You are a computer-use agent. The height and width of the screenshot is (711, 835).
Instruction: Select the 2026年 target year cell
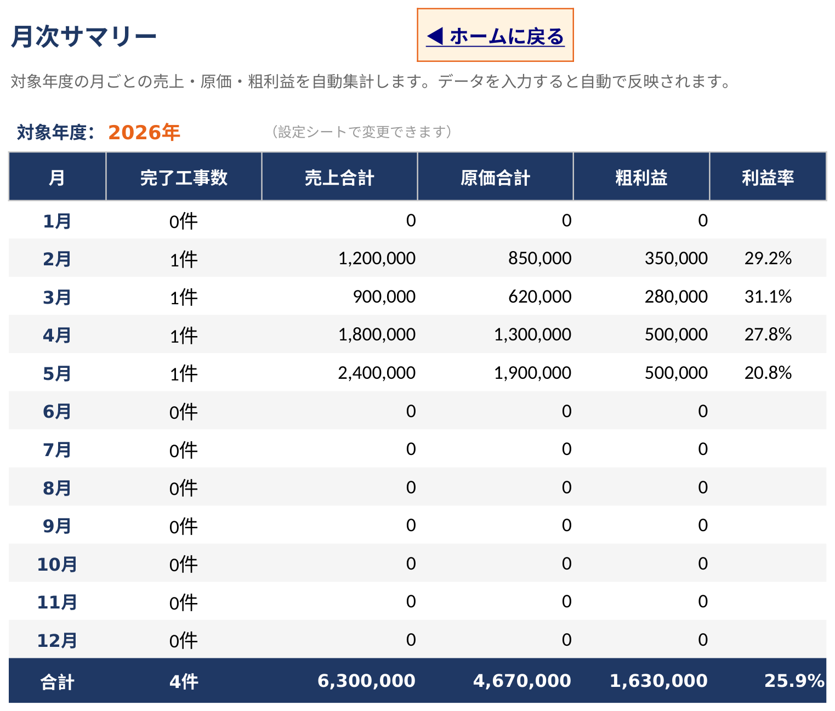144,133
